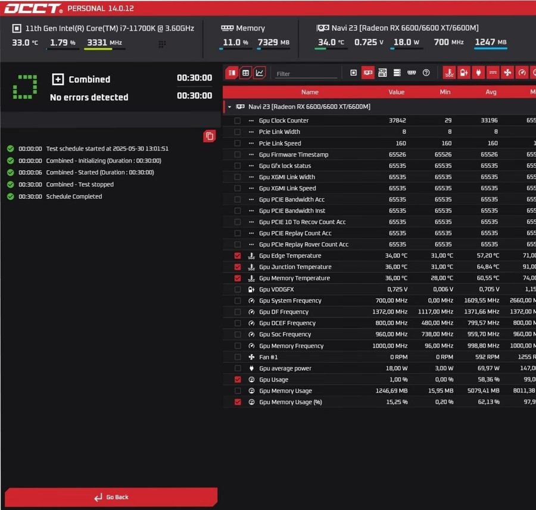536x510 pixels.
Task: Sort by the Min column header
Action: point(445,92)
